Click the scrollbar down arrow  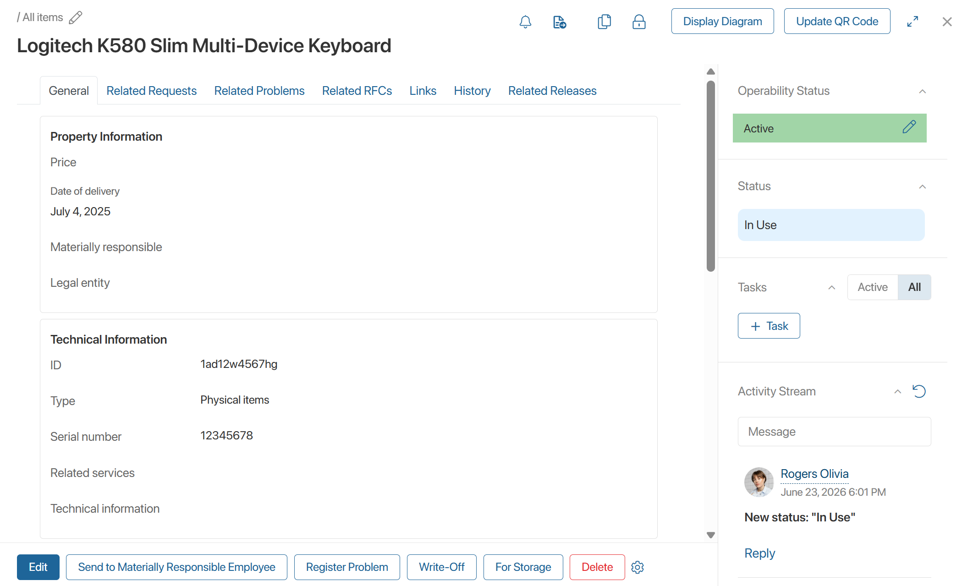pyautogui.click(x=711, y=535)
